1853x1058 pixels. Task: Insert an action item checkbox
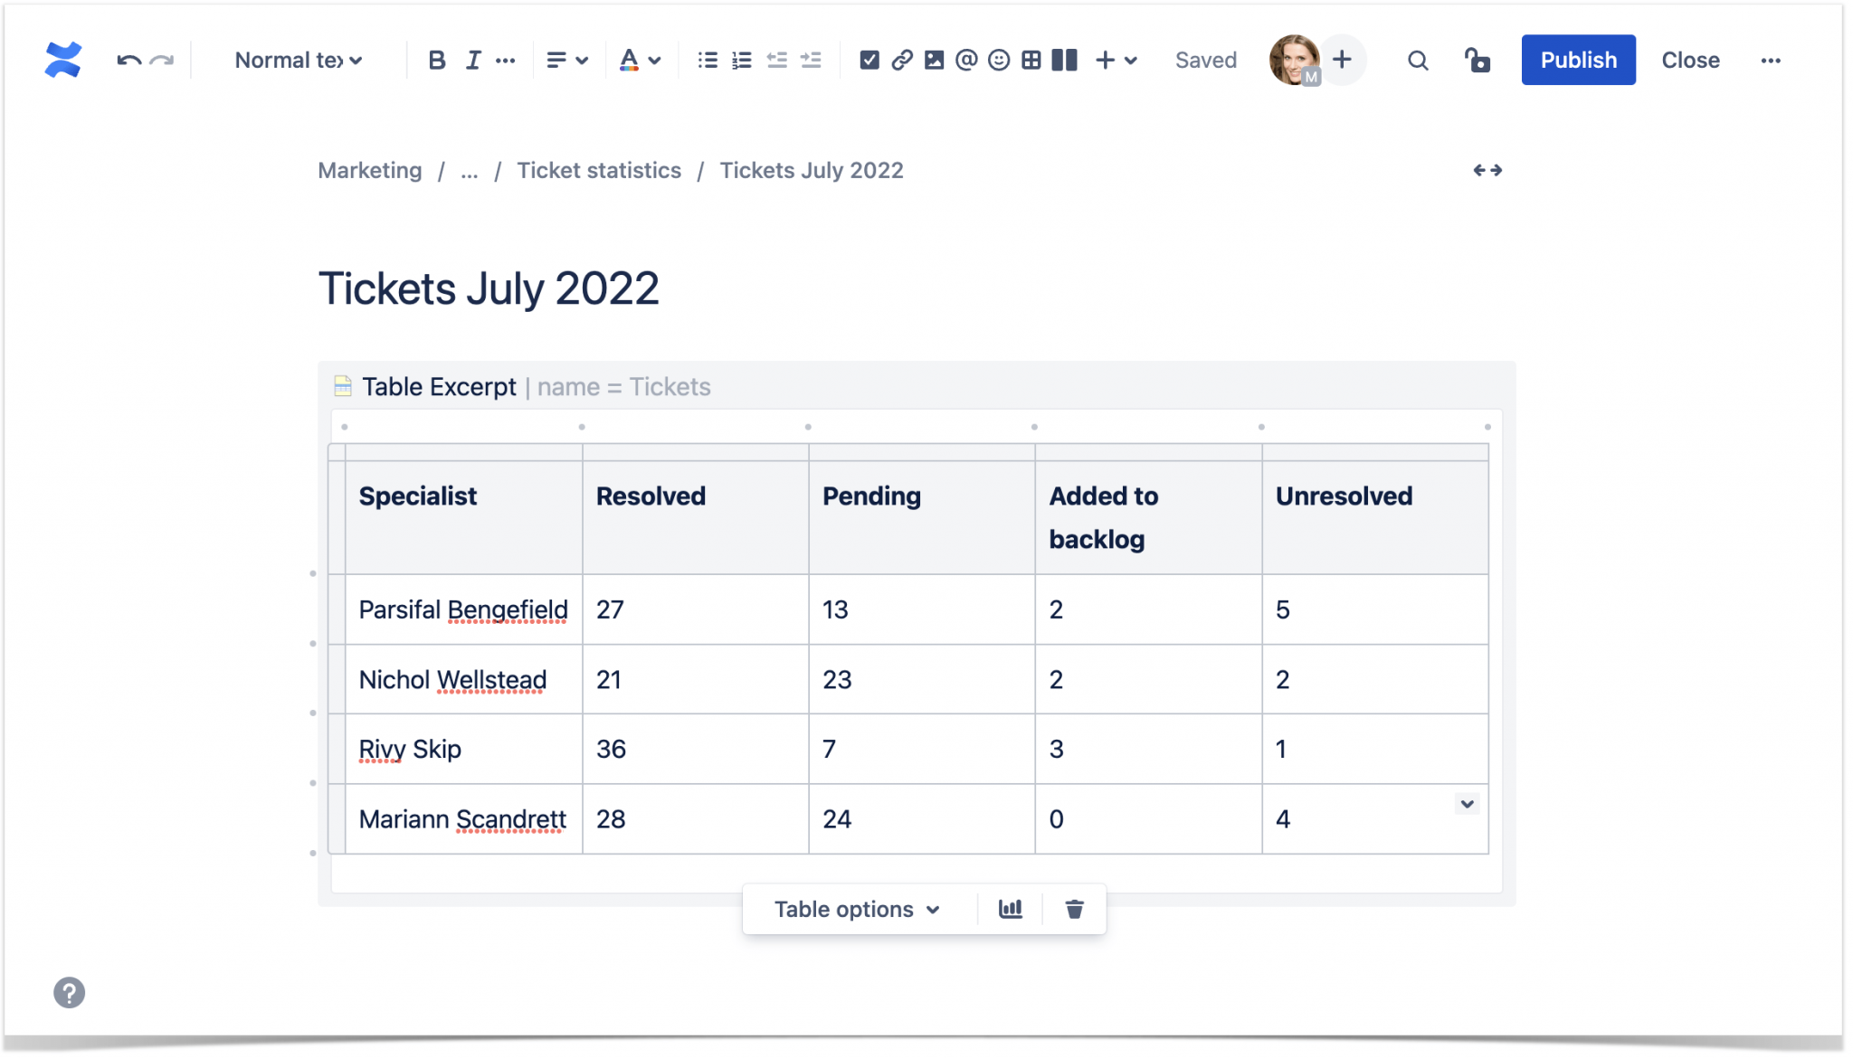point(870,60)
